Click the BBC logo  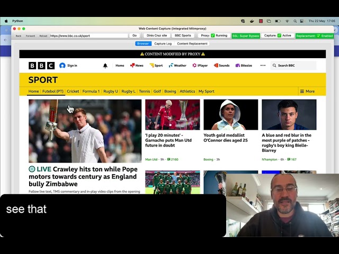[41, 66]
